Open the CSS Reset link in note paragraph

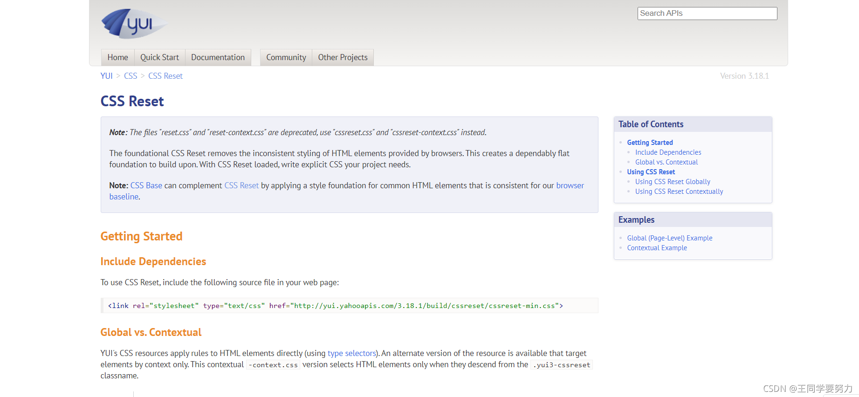click(x=241, y=185)
